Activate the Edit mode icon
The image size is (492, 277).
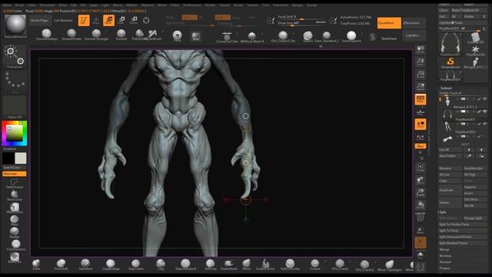tap(84, 21)
